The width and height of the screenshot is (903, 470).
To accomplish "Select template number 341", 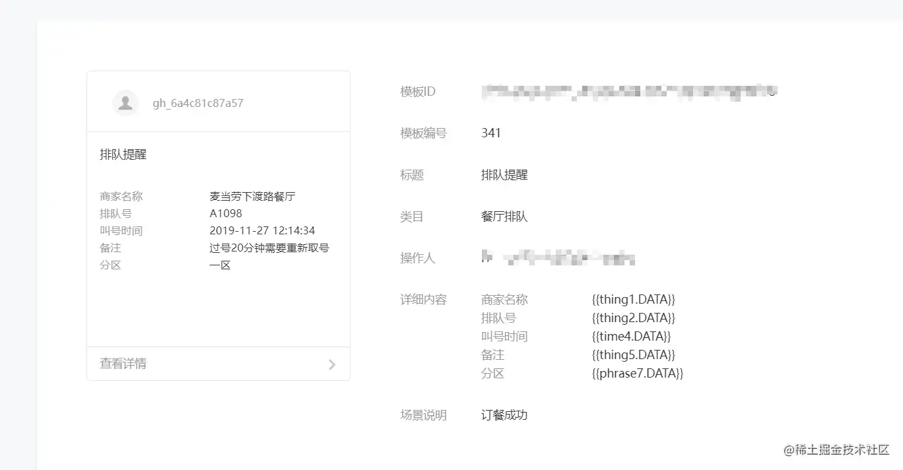I will [x=491, y=133].
